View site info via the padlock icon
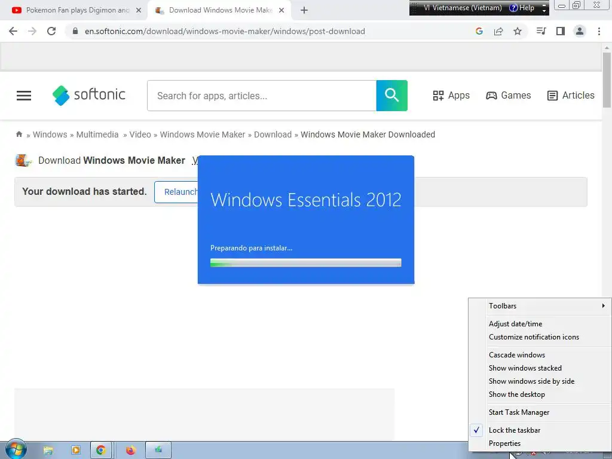The height and width of the screenshot is (459, 612). coord(75,31)
